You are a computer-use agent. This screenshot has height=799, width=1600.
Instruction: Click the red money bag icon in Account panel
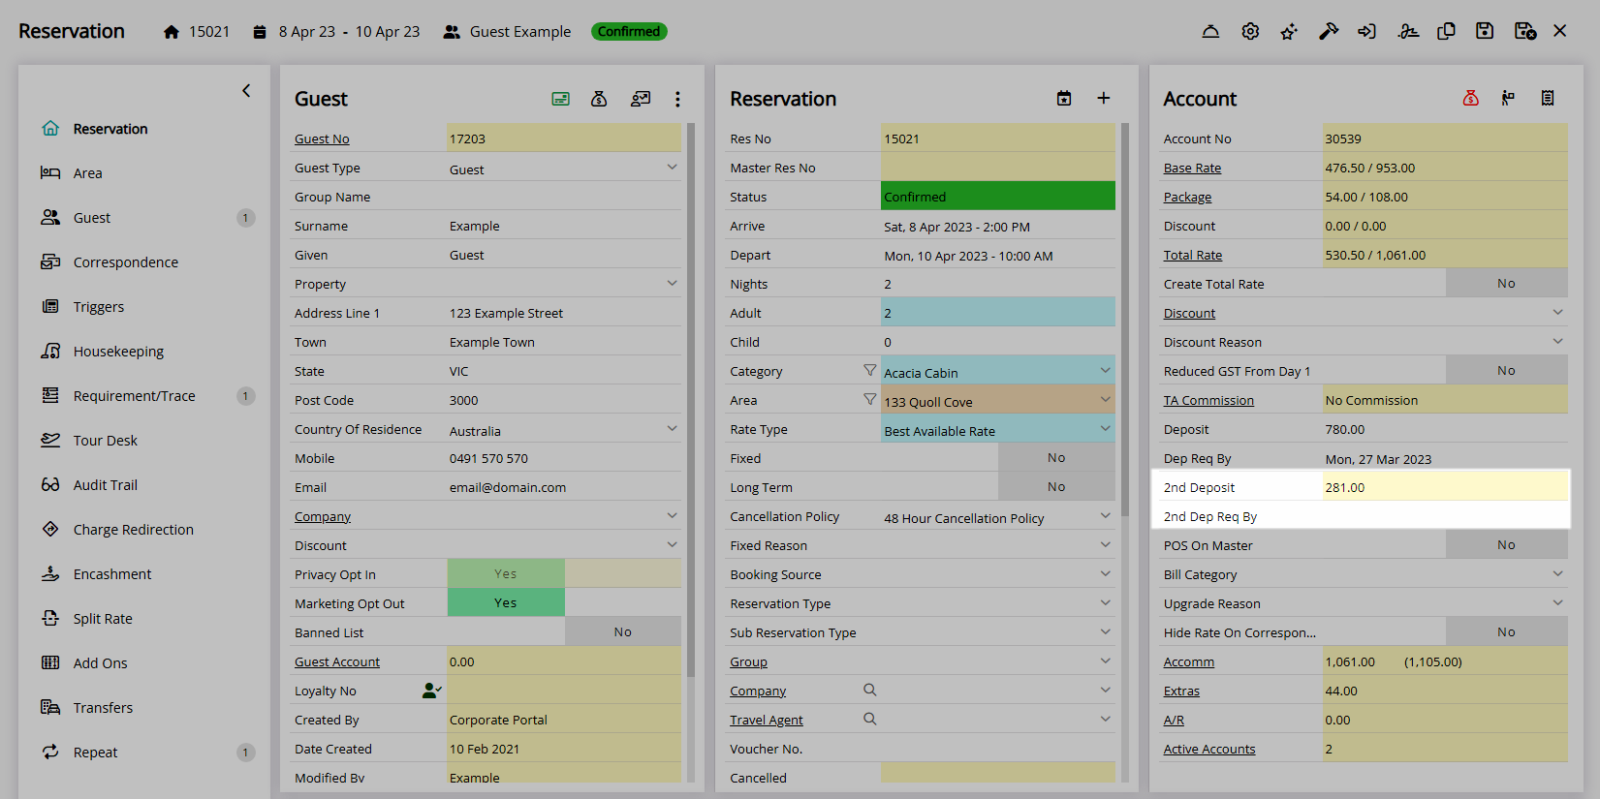1470,98
